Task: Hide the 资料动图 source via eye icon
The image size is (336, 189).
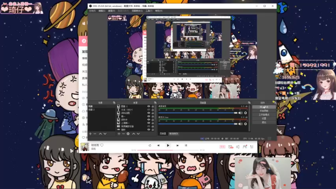Action: point(149,113)
